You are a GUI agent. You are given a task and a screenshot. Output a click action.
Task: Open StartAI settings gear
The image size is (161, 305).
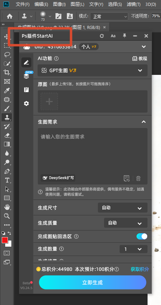[26, 104]
